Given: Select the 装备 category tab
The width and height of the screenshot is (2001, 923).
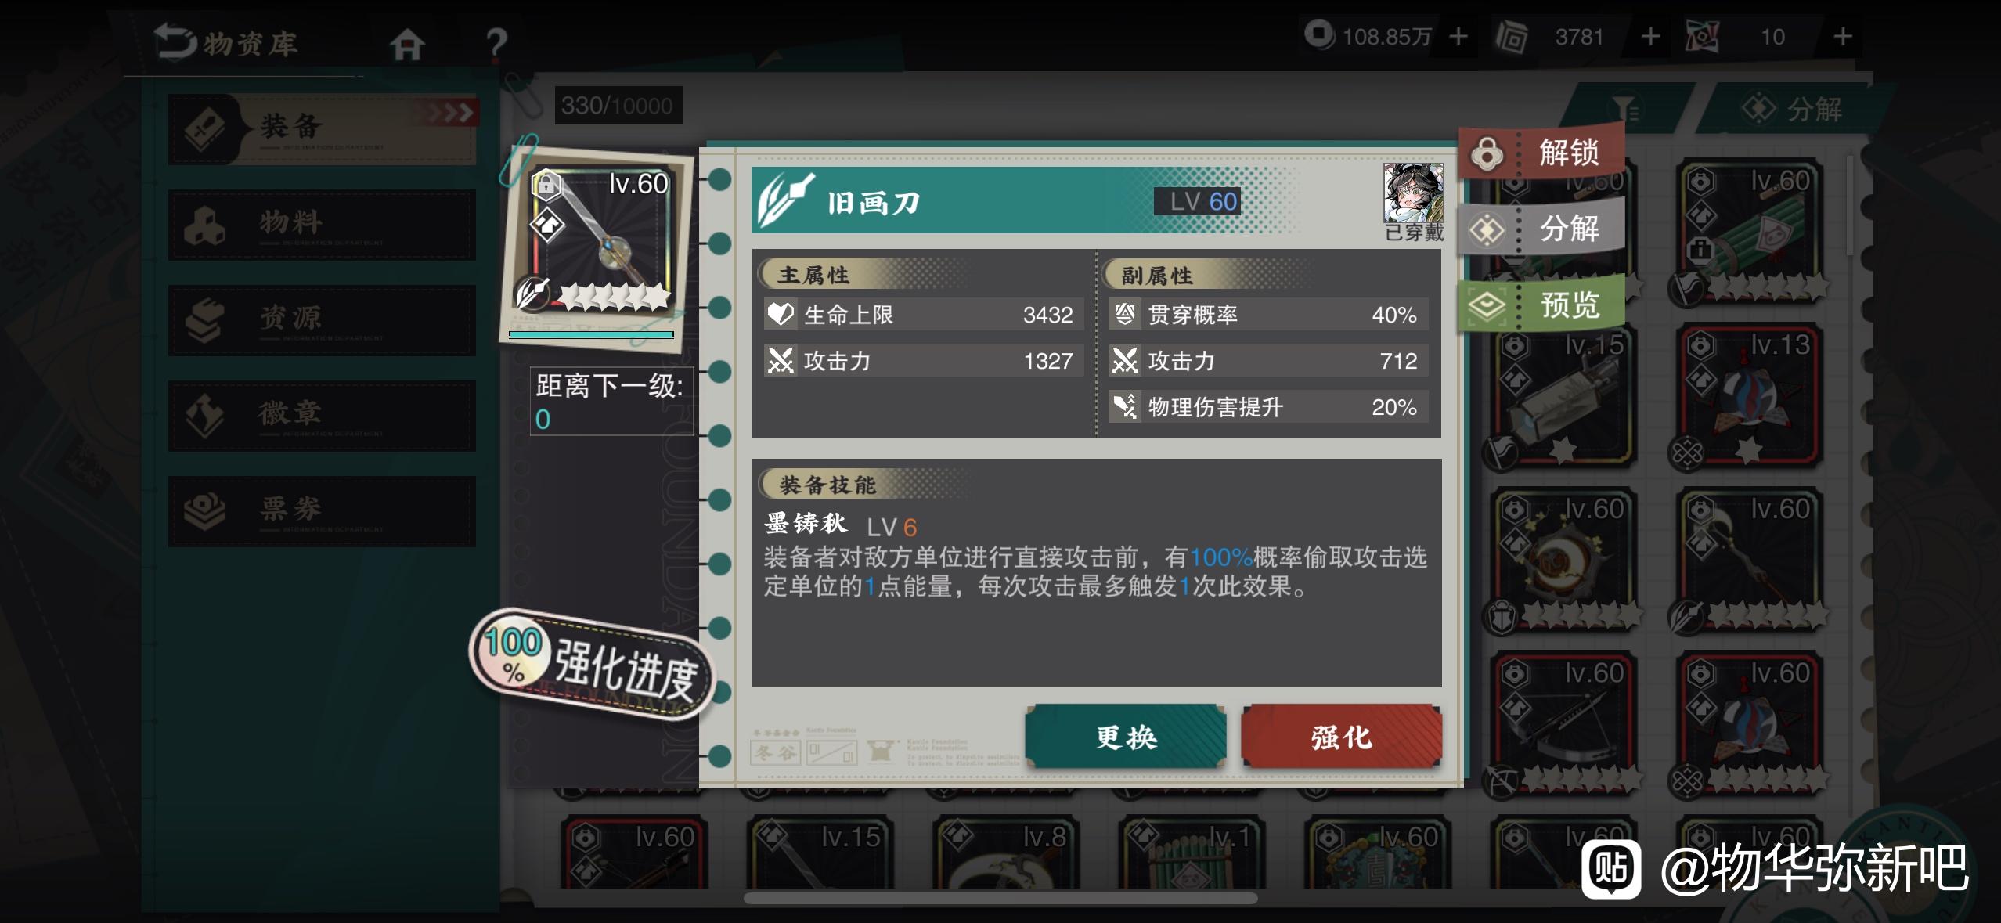Looking at the screenshot, I should pyautogui.click(x=322, y=129).
